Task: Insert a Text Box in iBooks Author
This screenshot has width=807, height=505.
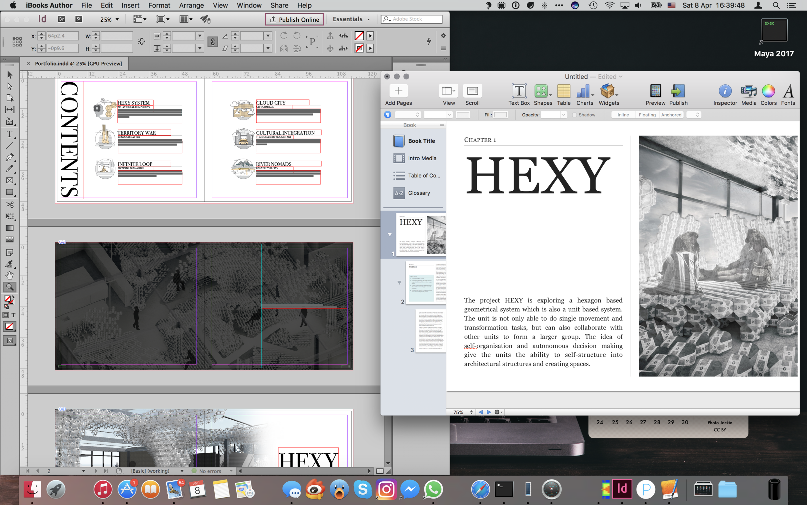Action: pyautogui.click(x=519, y=95)
